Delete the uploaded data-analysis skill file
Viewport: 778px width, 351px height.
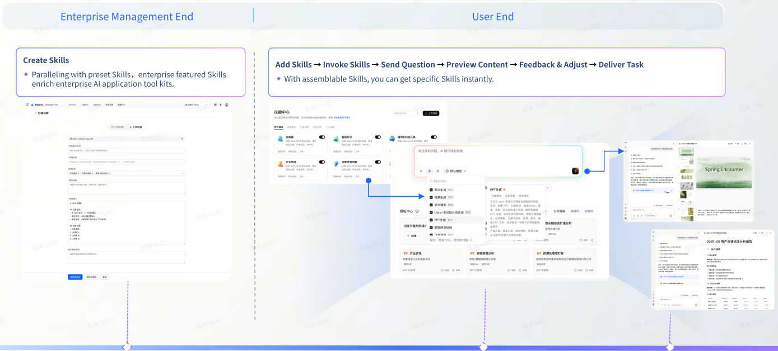pyautogui.click(x=182, y=139)
